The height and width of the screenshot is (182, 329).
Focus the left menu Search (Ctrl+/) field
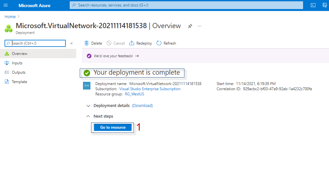(x=35, y=43)
